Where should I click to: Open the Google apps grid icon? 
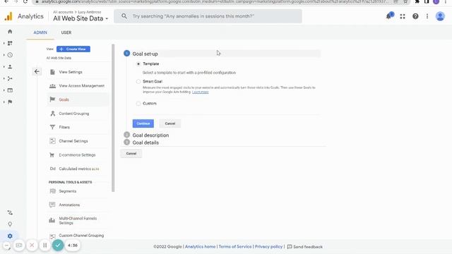[x=403, y=16]
